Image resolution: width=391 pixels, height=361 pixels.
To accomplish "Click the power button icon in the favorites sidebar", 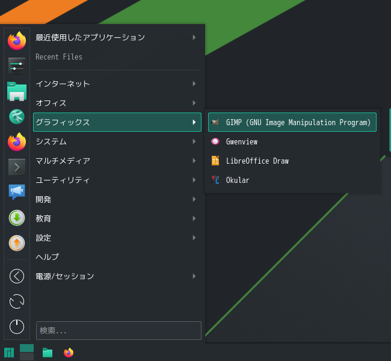I will point(17,327).
